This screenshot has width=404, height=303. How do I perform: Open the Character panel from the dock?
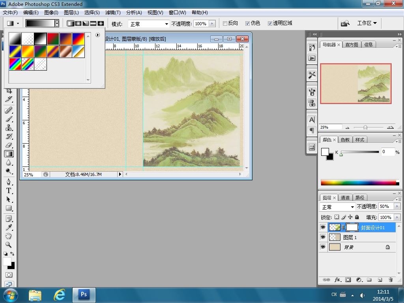(x=312, y=120)
